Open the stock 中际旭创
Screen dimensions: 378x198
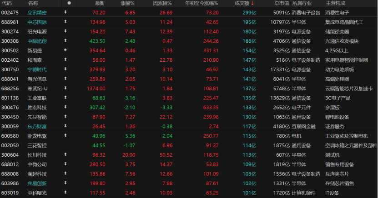coord(37,41)
